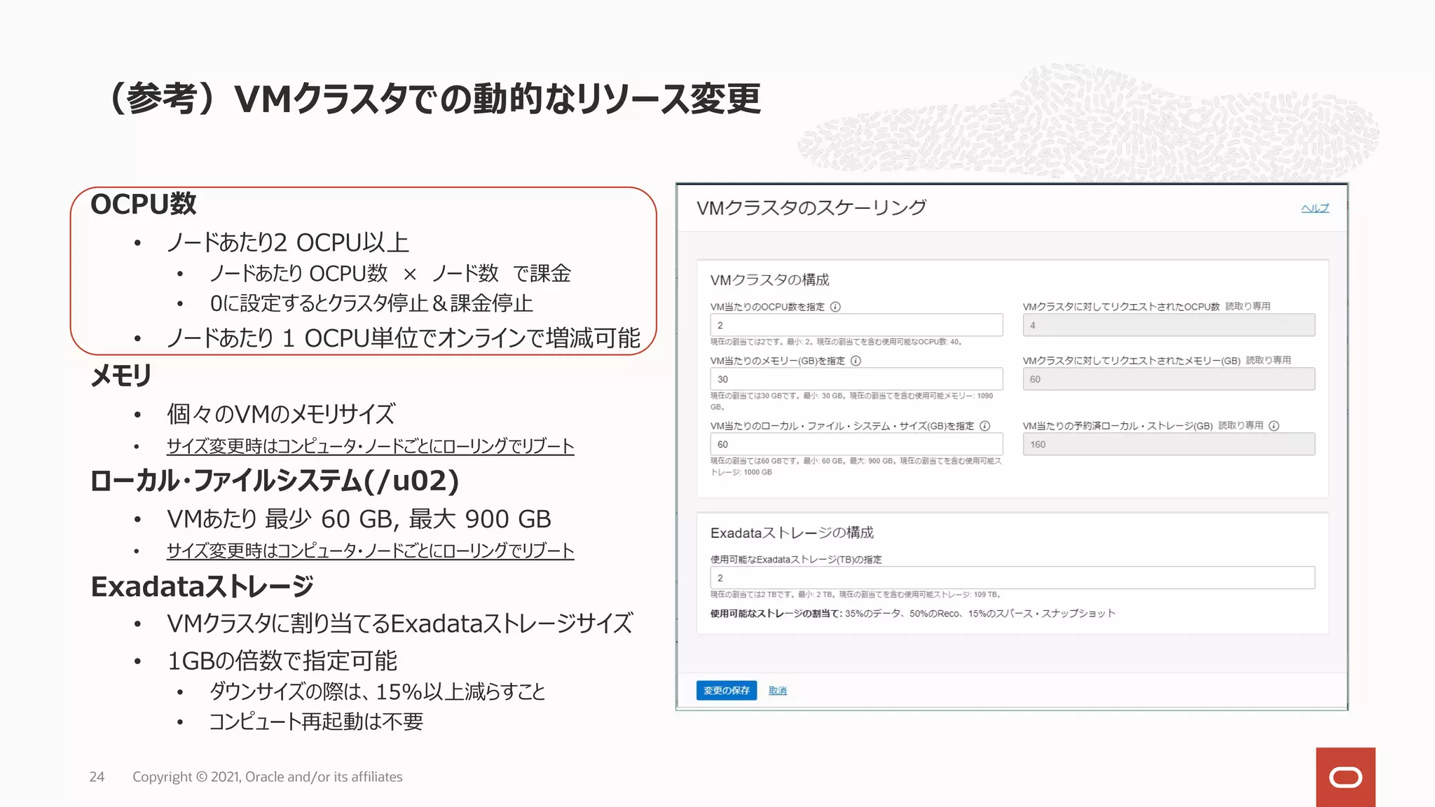Click the text 1GBの倍数で指定可能

[282, 661]
